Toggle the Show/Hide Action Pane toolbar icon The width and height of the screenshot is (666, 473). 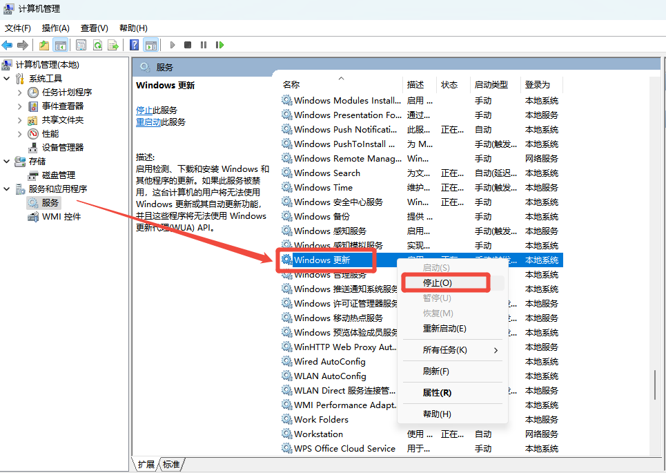(150, 45)
